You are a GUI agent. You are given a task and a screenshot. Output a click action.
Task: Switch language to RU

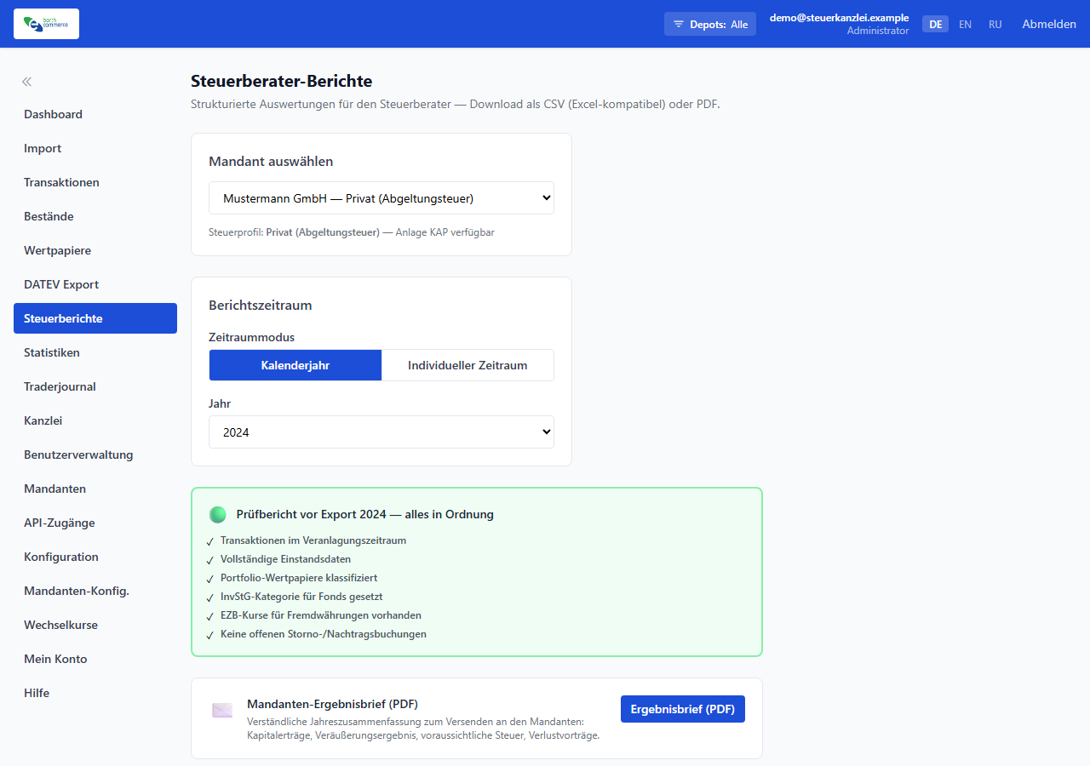tap(995, 25)
